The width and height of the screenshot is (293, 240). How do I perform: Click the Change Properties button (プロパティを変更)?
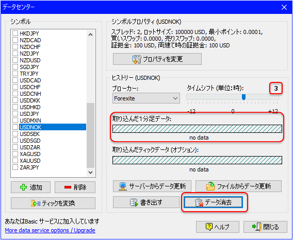tap(157, 59)
